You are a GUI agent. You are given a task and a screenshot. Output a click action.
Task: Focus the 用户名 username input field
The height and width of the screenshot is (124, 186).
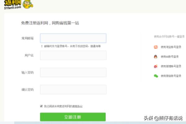click(x=73, y=55)
